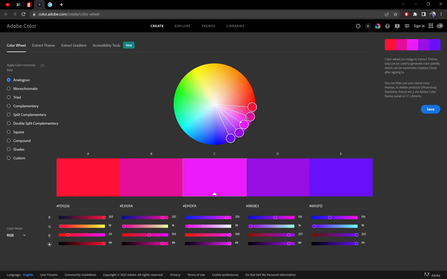Open the browser tab search chevron
The height and width of the screenshot is (279, 447).
click(403, 4)
